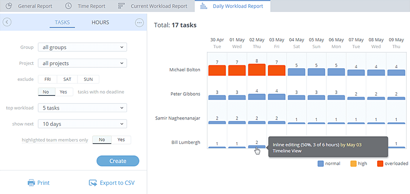
Task: Toggle the exclude FRI button
Action: (x=47, y=79)
